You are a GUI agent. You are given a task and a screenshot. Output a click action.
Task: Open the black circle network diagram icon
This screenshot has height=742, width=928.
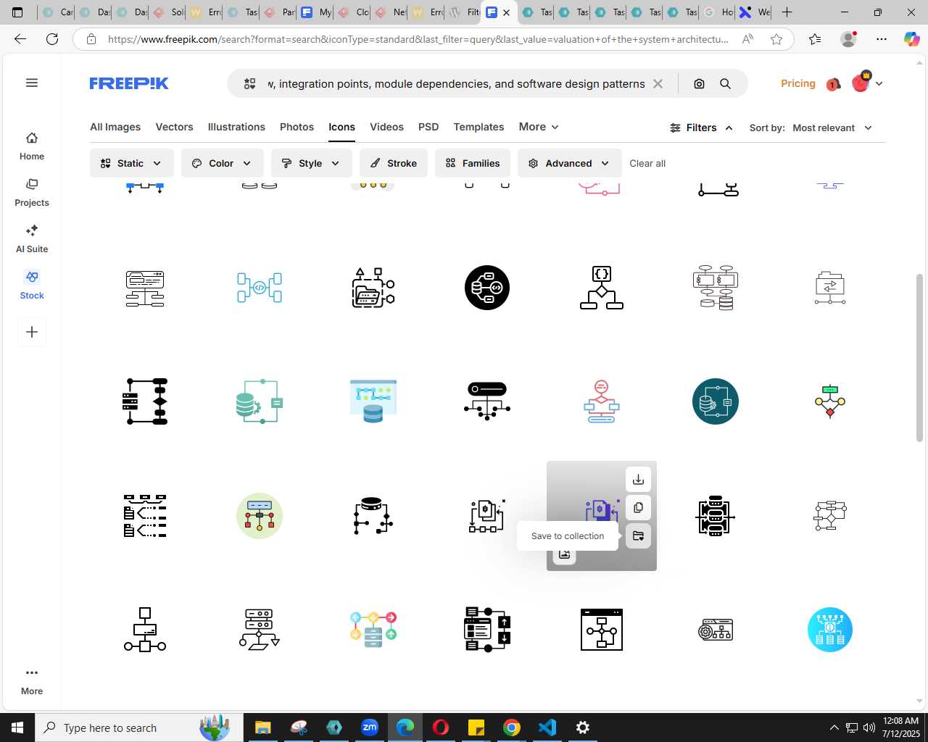(x=487, y=288)
